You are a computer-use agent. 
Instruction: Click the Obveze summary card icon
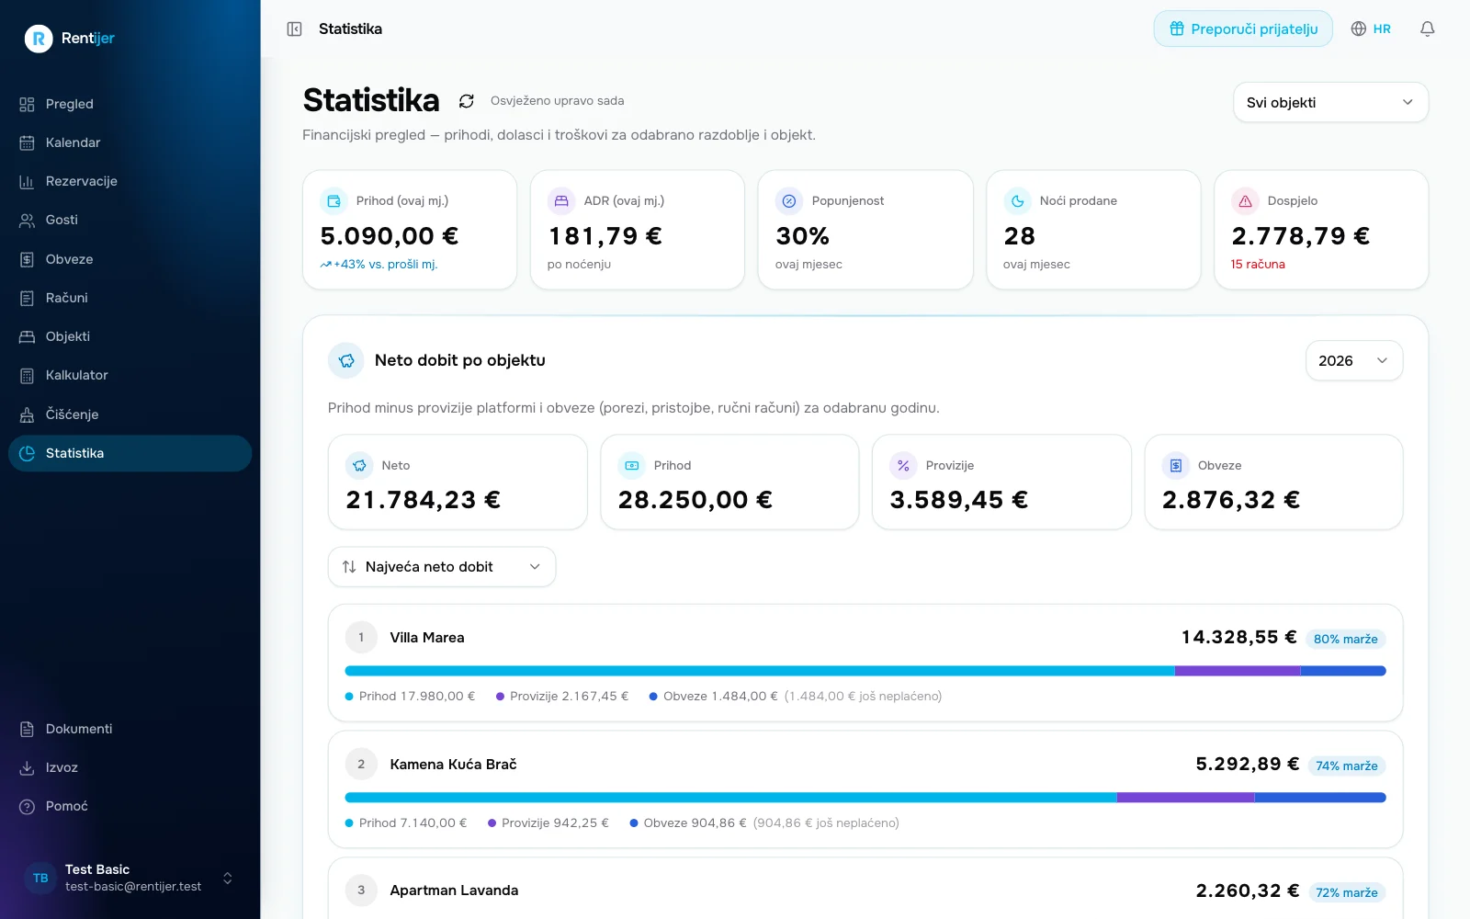[1175, 466]
